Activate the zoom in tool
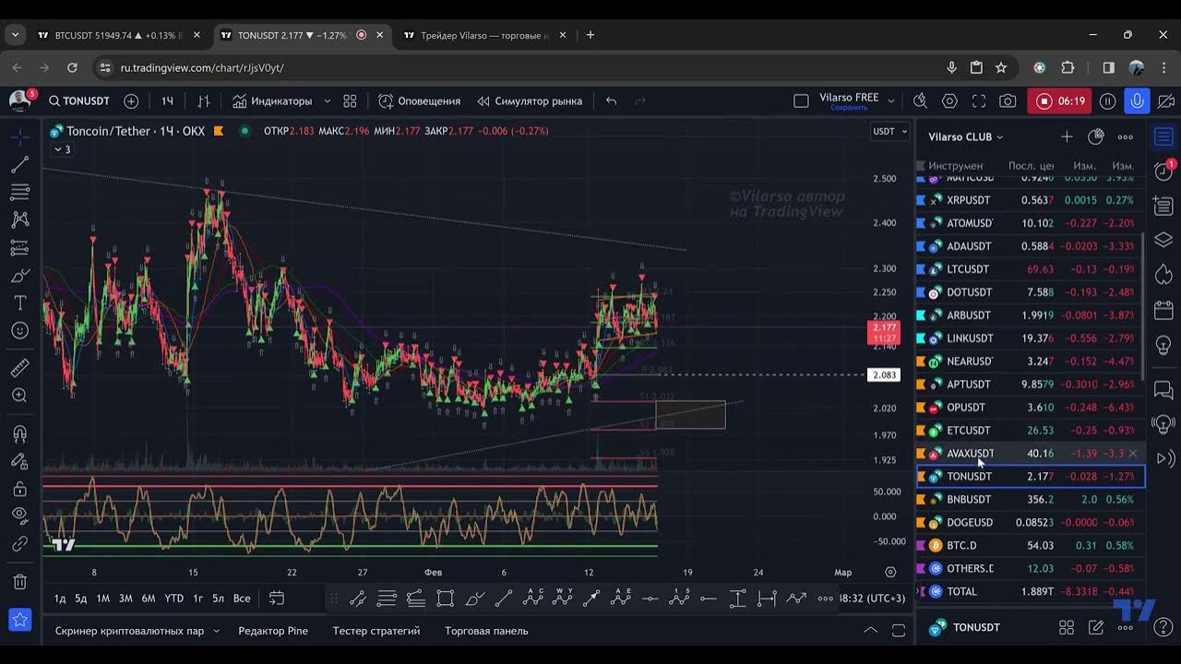 pos(19,396)
